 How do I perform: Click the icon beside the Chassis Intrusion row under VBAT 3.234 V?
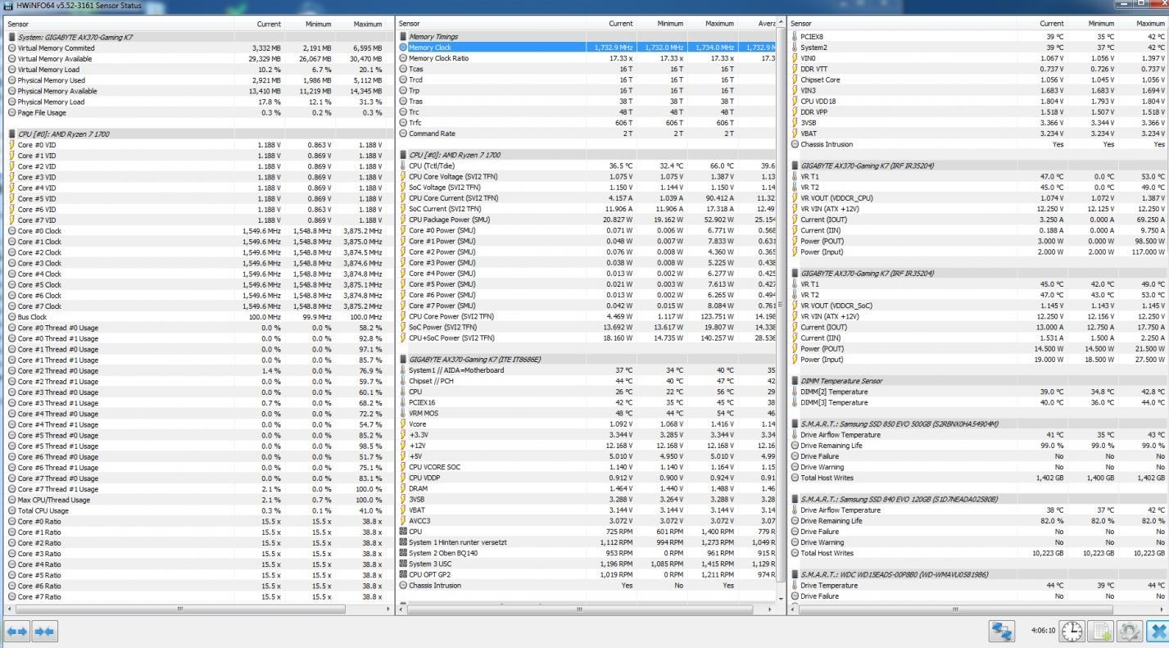(x=795, y=144)
